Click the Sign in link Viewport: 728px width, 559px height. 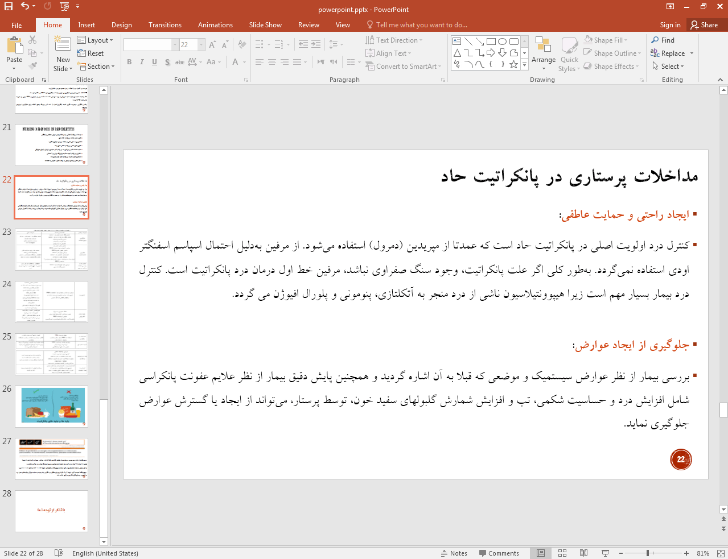coord(670,25)
